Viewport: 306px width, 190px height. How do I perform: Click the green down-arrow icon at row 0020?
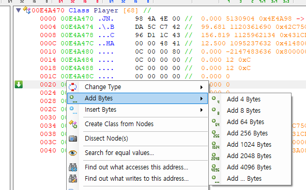click(19, 84)
